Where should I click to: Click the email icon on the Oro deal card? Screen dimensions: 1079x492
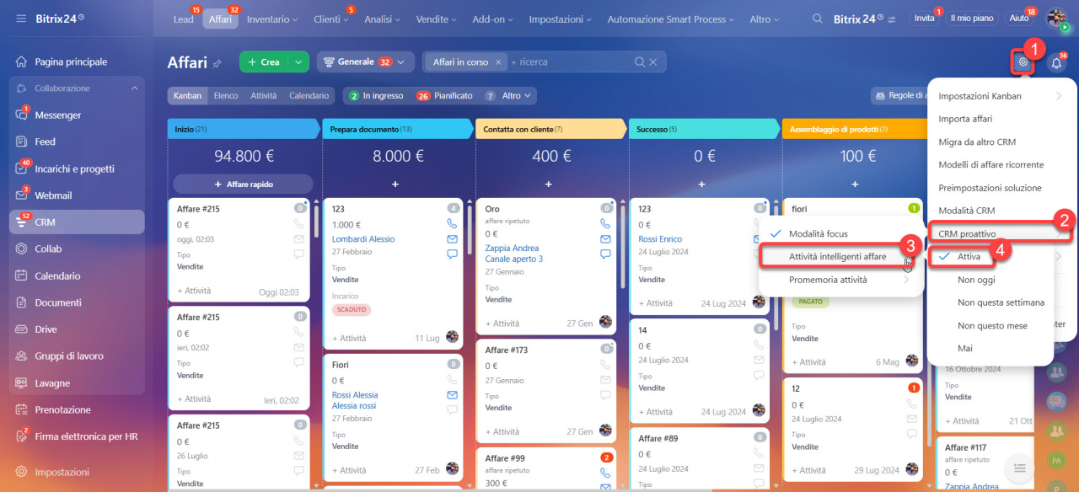coord(605,239)
